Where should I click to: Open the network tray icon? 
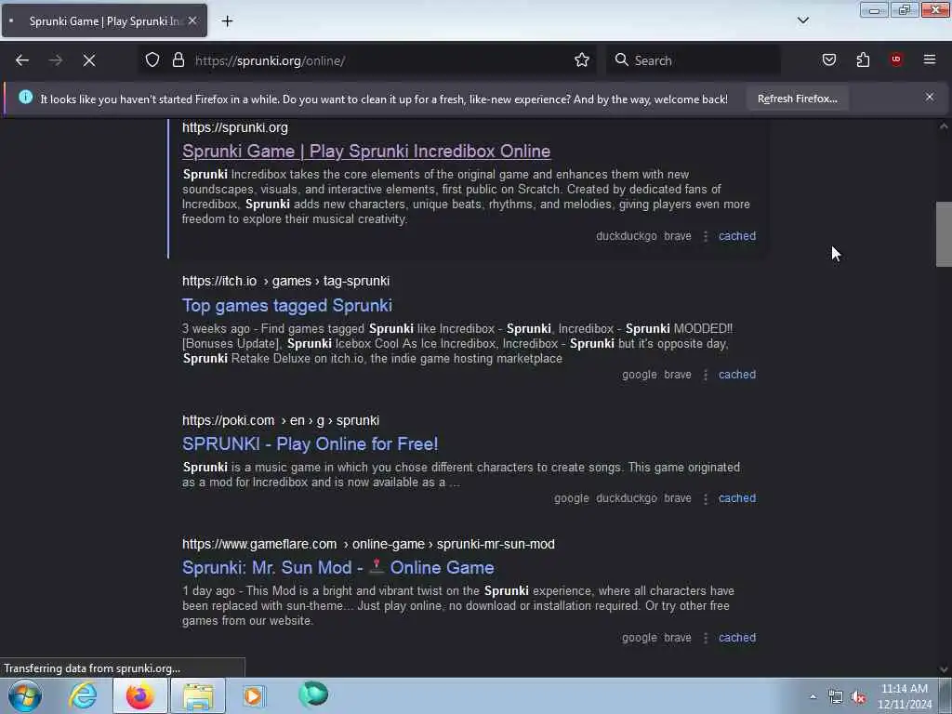click(836, 696)
